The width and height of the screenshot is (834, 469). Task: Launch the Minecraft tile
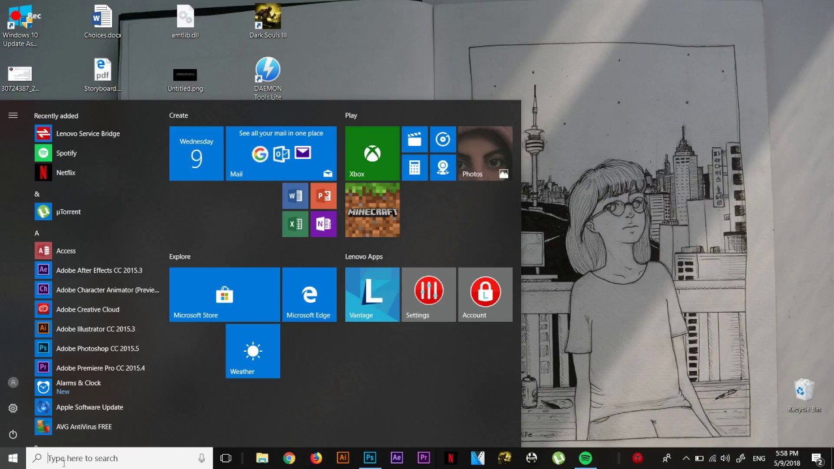pyautogui.click(x=372, y=210)
